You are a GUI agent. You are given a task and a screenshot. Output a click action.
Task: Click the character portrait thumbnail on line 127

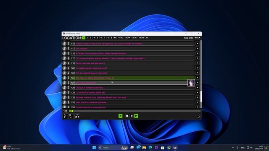click(191, 83)
